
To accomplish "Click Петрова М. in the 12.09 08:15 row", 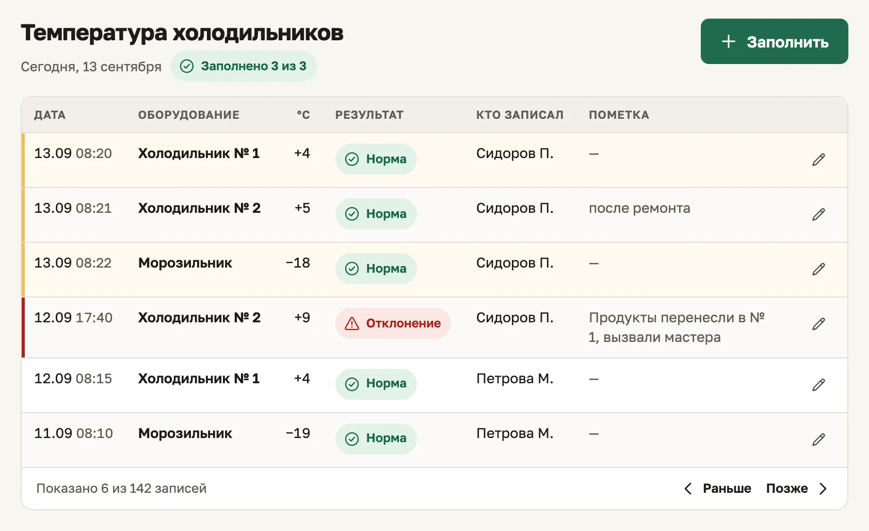I will pos(514,379).
